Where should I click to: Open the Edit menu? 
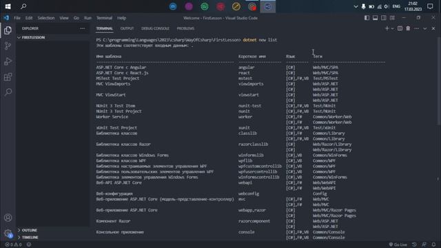29,18
